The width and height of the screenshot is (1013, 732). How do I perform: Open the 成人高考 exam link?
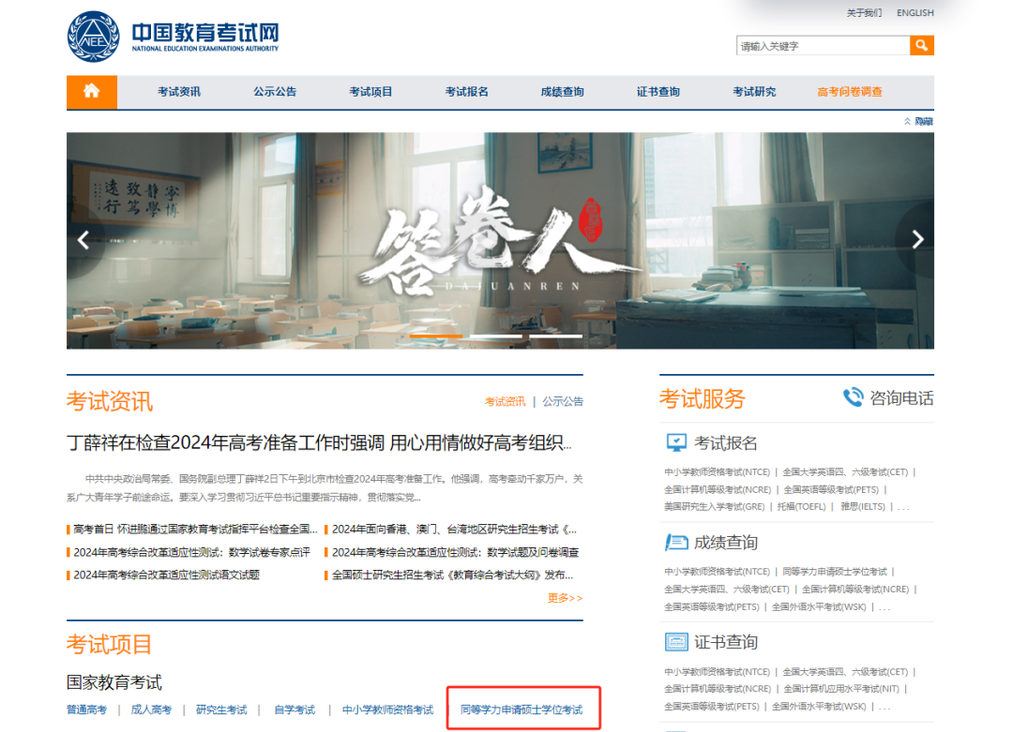(151, 710)
